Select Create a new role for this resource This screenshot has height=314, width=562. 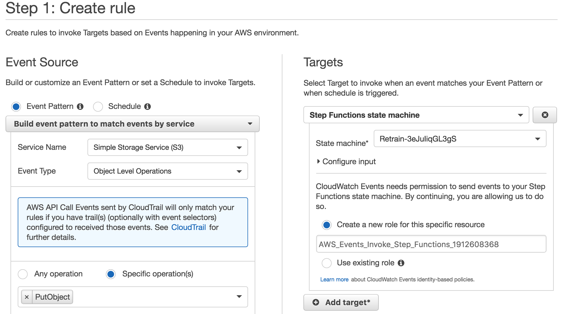click(327, 225)
